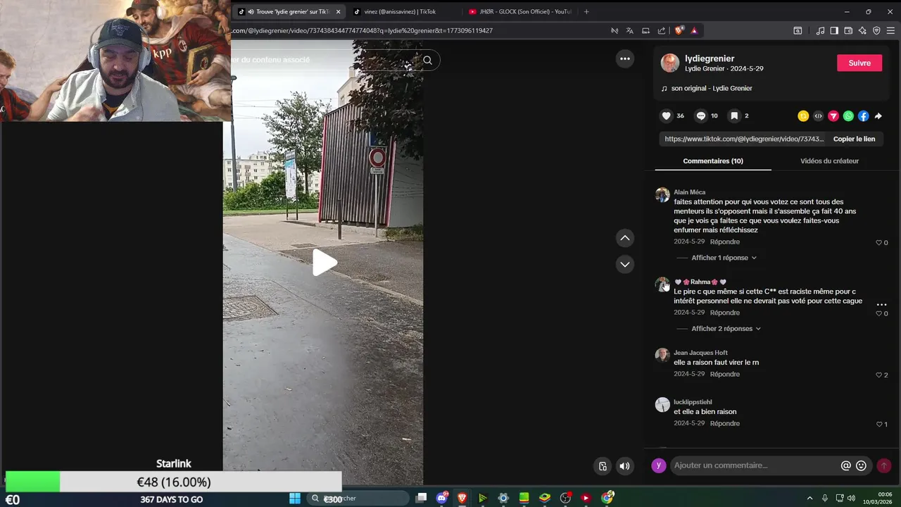Post the comment with the red arrow button
This screenshot has height=507, width=901.
[x=884, y=465]
